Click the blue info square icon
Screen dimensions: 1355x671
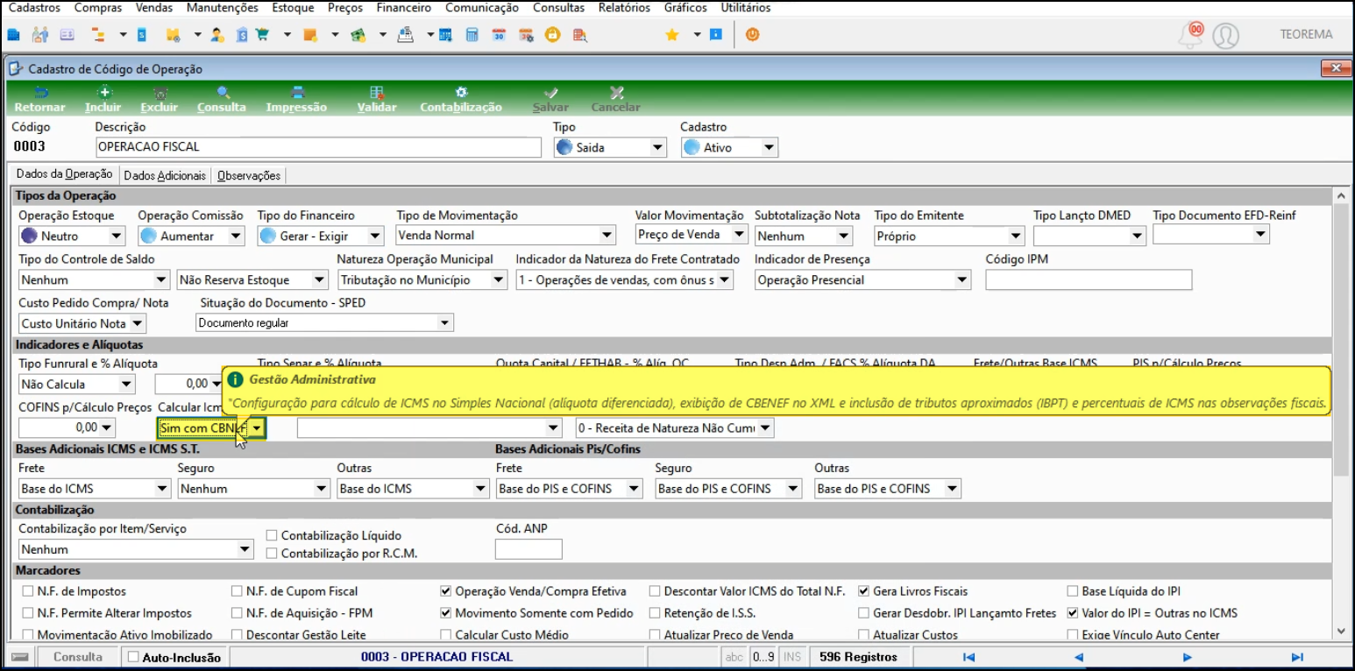716,35
